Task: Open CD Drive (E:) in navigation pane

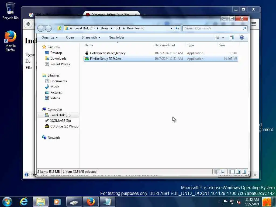Action: coord(64,126)
